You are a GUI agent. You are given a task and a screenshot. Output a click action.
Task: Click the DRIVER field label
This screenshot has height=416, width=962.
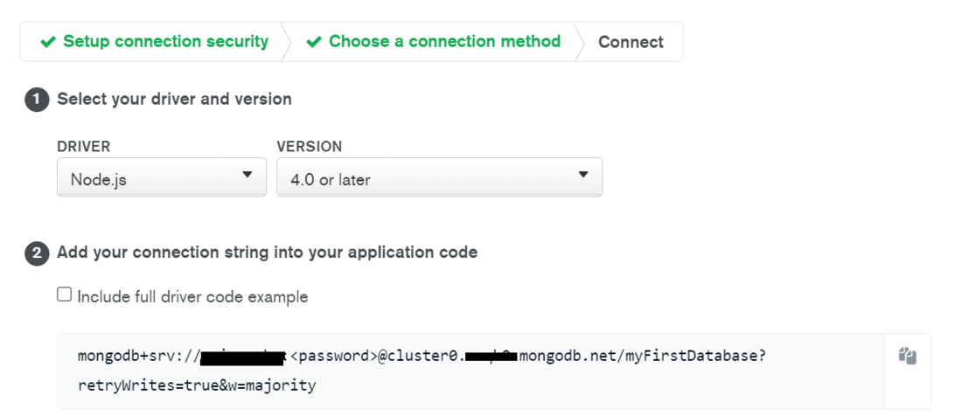tap(83, 147)
